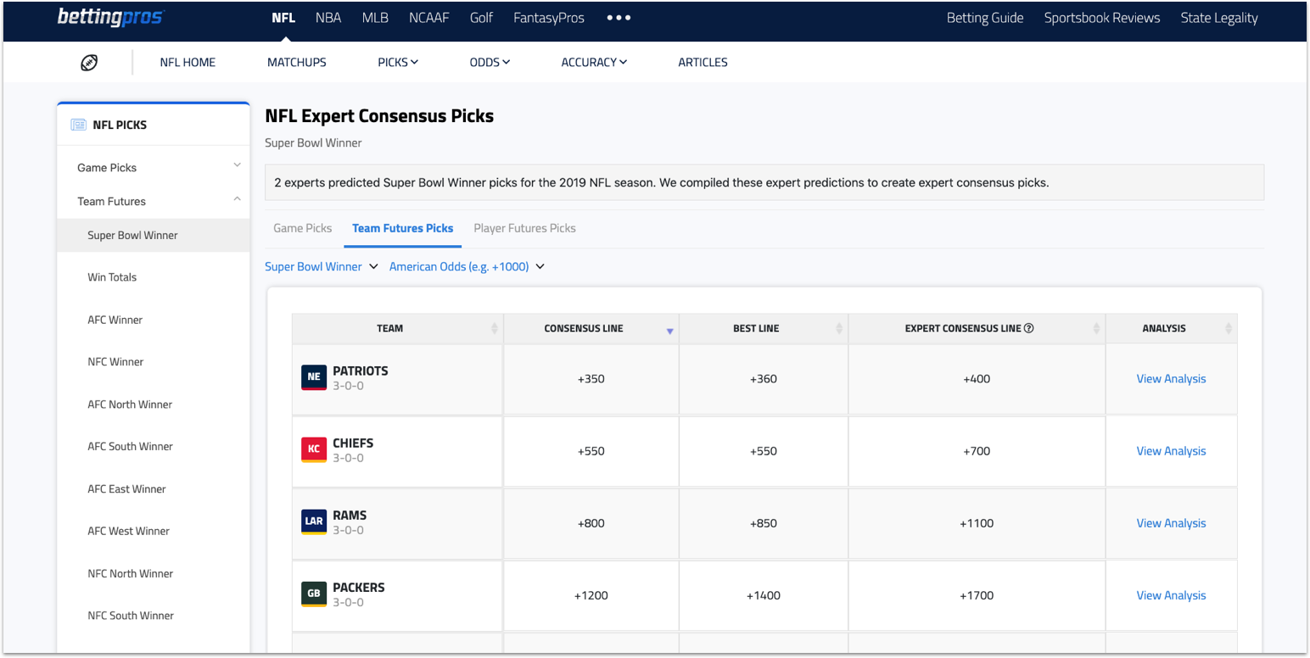Select NBA in the top navigation

coord(328,18)
